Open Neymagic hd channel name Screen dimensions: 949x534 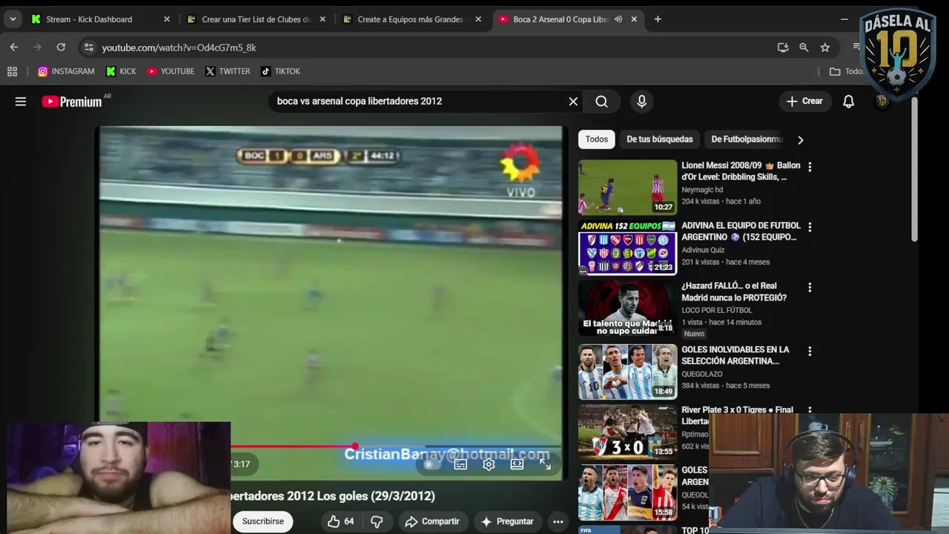pyautogui.click(x=702, y=190)
